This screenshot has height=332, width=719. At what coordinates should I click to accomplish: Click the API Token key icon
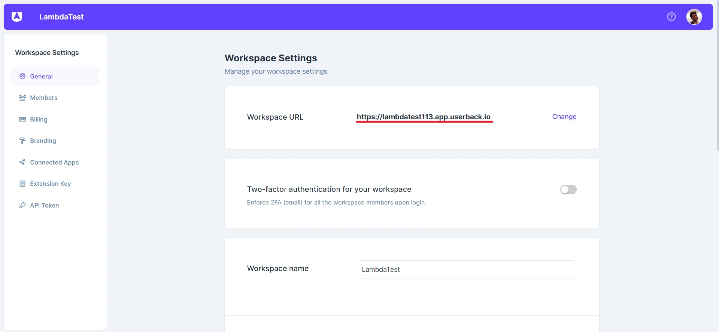coord(22,205)
